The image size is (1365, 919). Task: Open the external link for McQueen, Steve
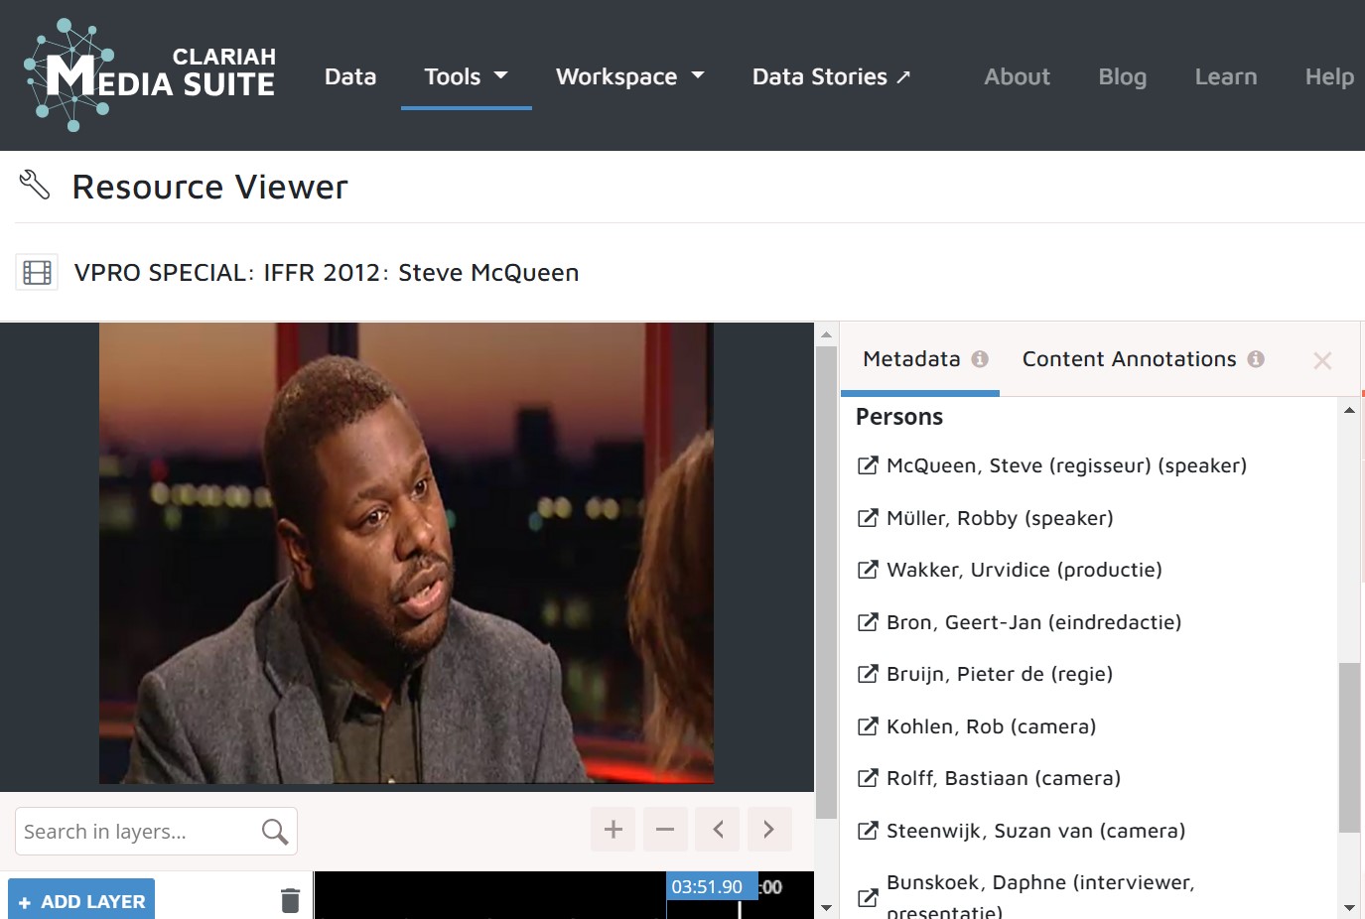click(x=868, y=465)
